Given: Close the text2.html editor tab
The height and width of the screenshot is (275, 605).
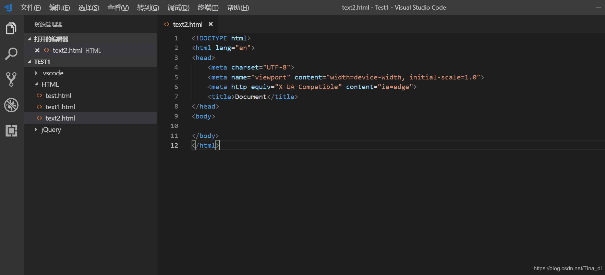Looking at the screenshot, I should point(211,24).
